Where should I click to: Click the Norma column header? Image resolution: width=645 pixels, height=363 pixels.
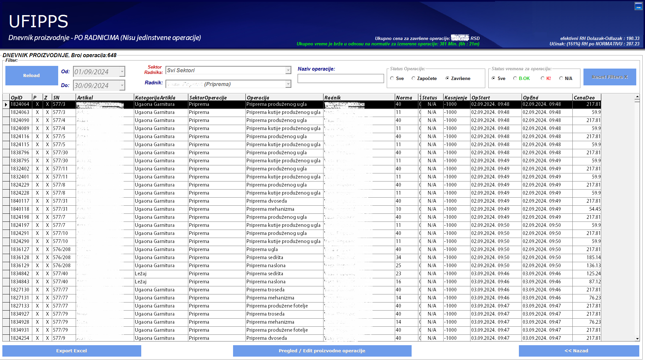coord(407,97)
